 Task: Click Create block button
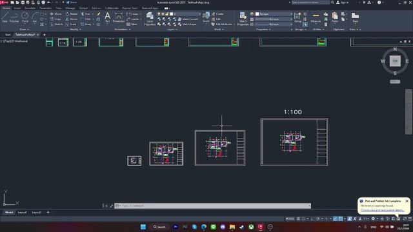tap(217, 14)
